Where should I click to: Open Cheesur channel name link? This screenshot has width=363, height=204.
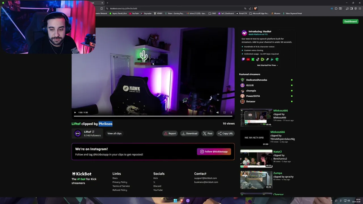[x=278, y=194]
